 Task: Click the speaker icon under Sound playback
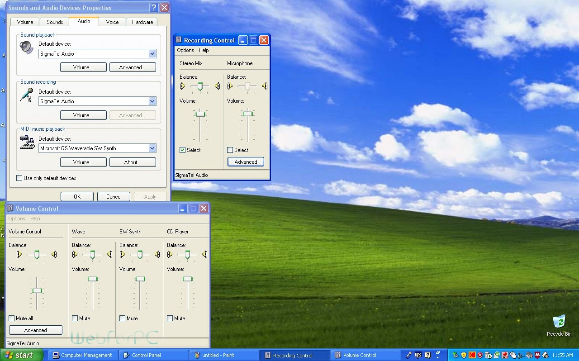[27, 47]
